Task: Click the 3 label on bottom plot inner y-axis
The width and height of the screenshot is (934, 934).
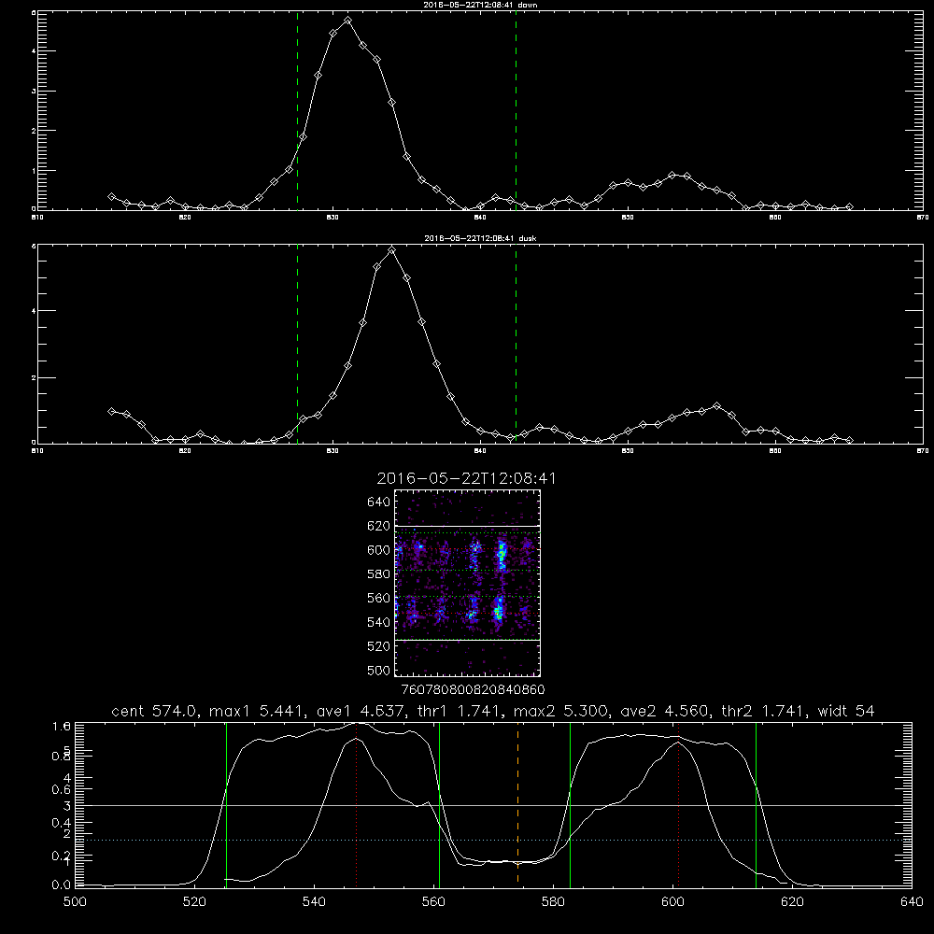Action: pos(66,806)
